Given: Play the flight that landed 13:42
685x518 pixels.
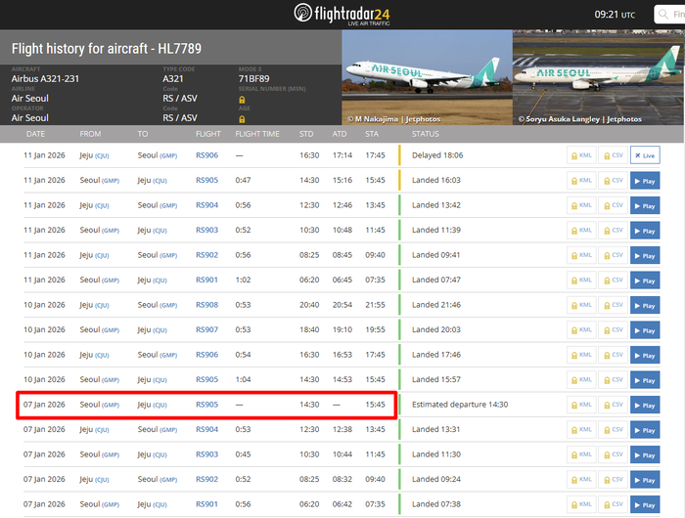Looking at the screenshot, I should point(645,205).
